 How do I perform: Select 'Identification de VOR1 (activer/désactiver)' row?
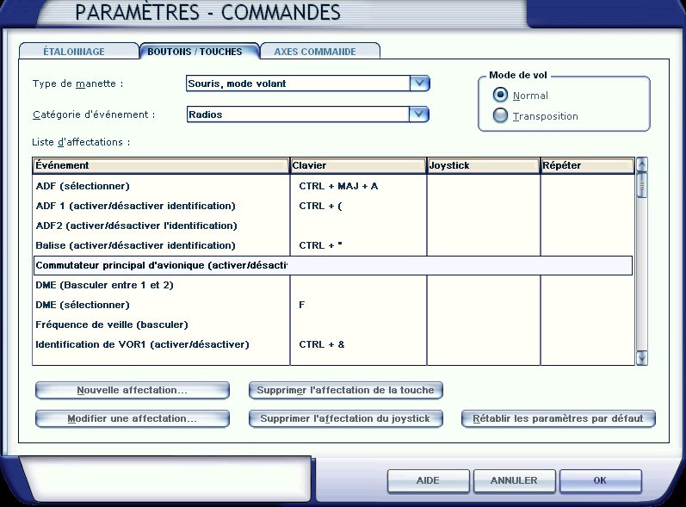[x=333, y=344]
